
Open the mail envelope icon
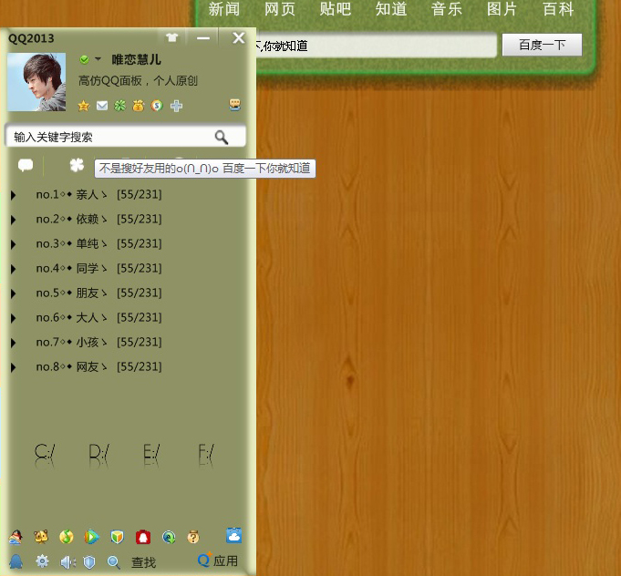pos(102,106)
